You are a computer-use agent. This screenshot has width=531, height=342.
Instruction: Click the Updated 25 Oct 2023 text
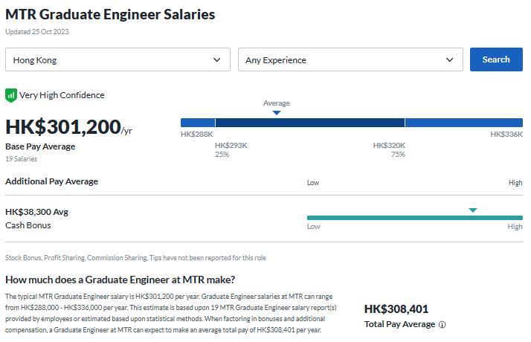coord(37,32)
